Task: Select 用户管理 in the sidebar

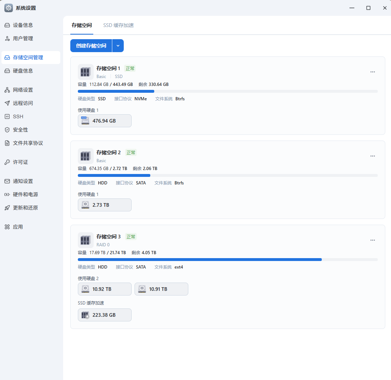Action: coord(23,38)
